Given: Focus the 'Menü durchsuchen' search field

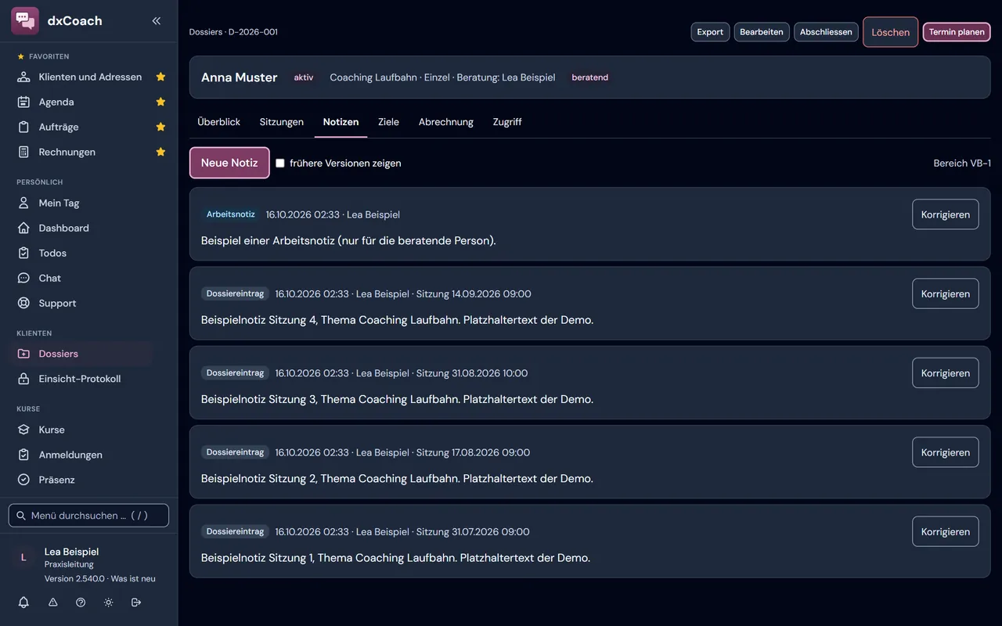Looking at the screenshot, I should 88,516.
